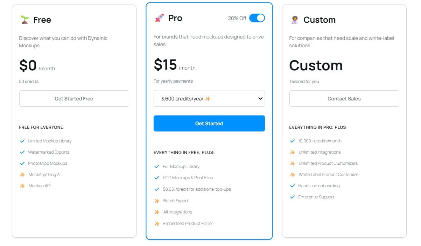Click the checkmark beside Full Mockup Library

click(157, 166)
